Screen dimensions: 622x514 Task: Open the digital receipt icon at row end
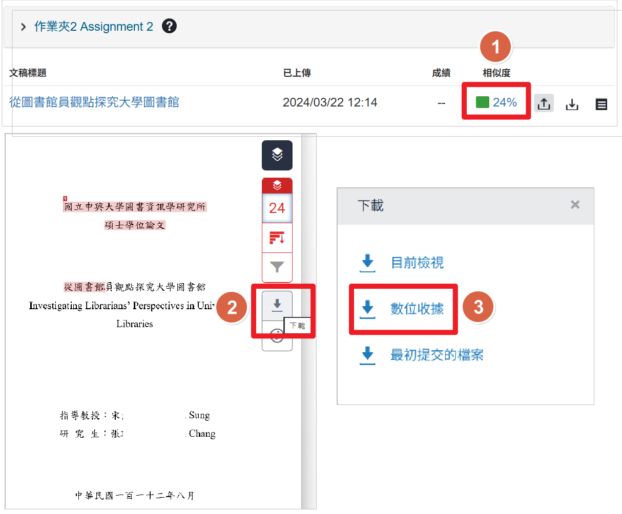601,102
